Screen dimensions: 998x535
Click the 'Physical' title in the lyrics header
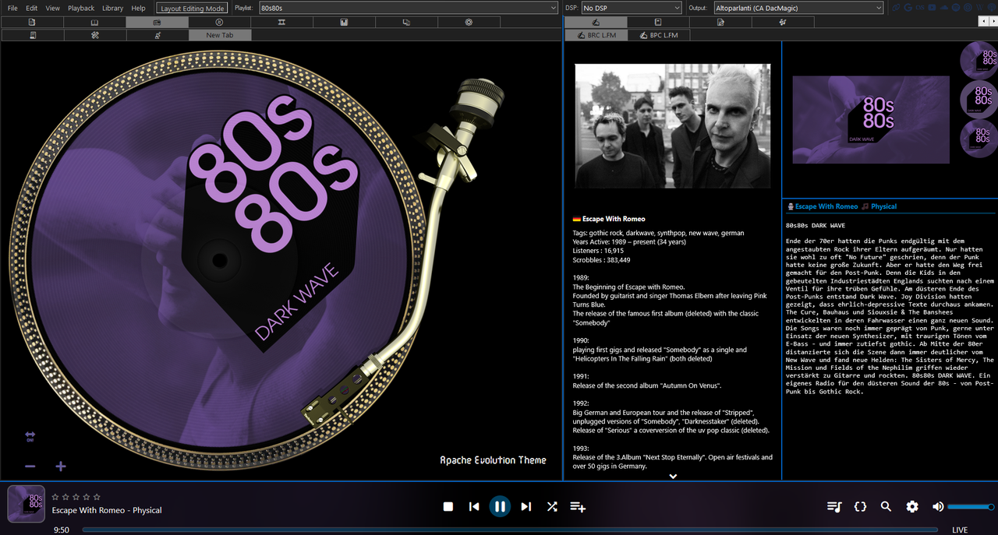coord(884,206)
